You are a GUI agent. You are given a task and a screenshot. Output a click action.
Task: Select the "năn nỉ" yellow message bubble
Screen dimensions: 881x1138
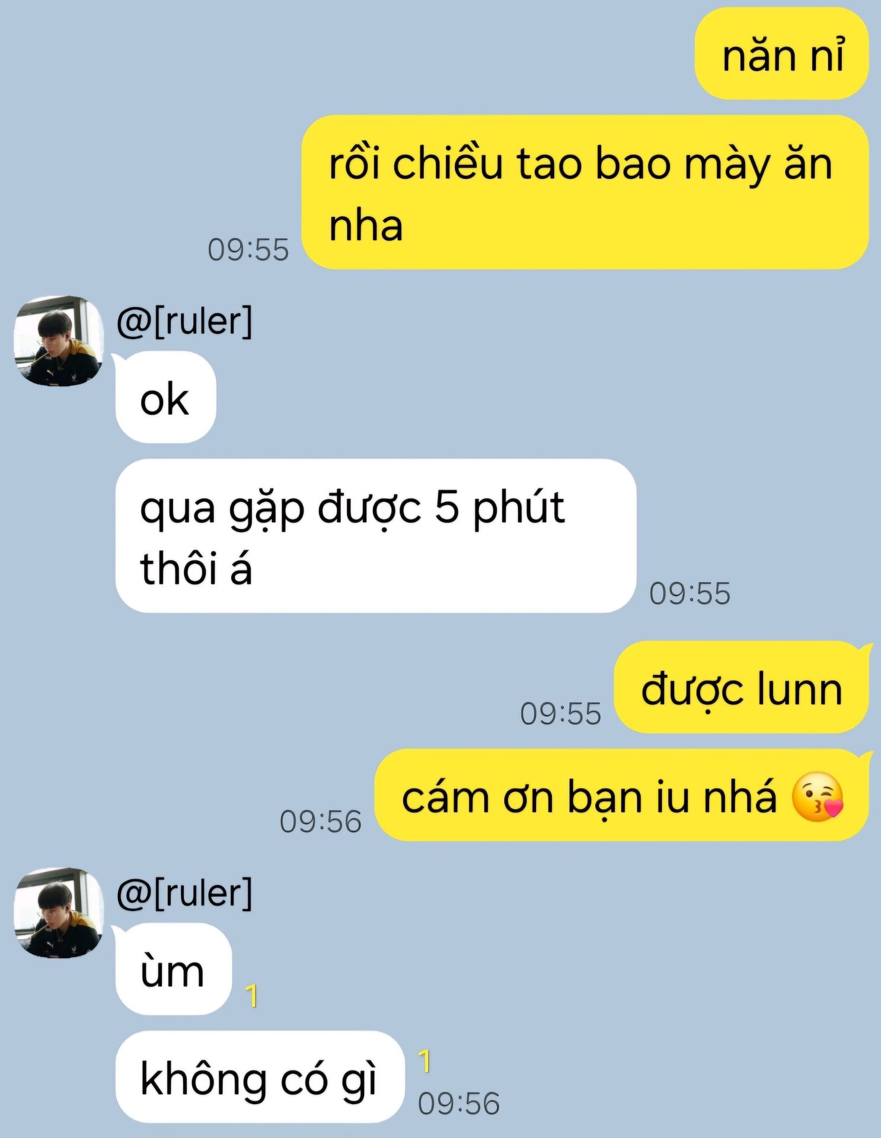coord(781,53)
